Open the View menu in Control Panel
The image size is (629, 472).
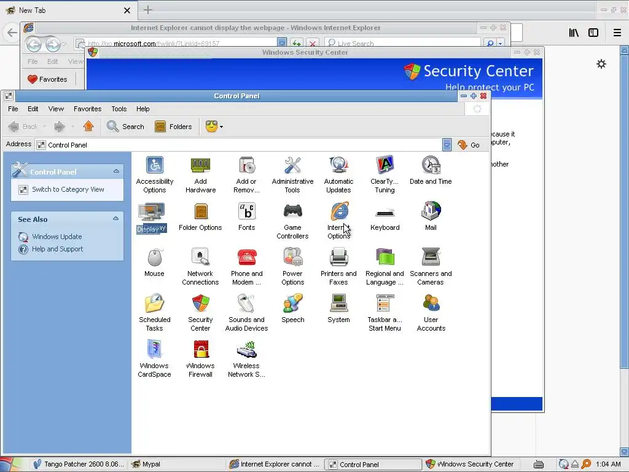[x=56, y=109]
